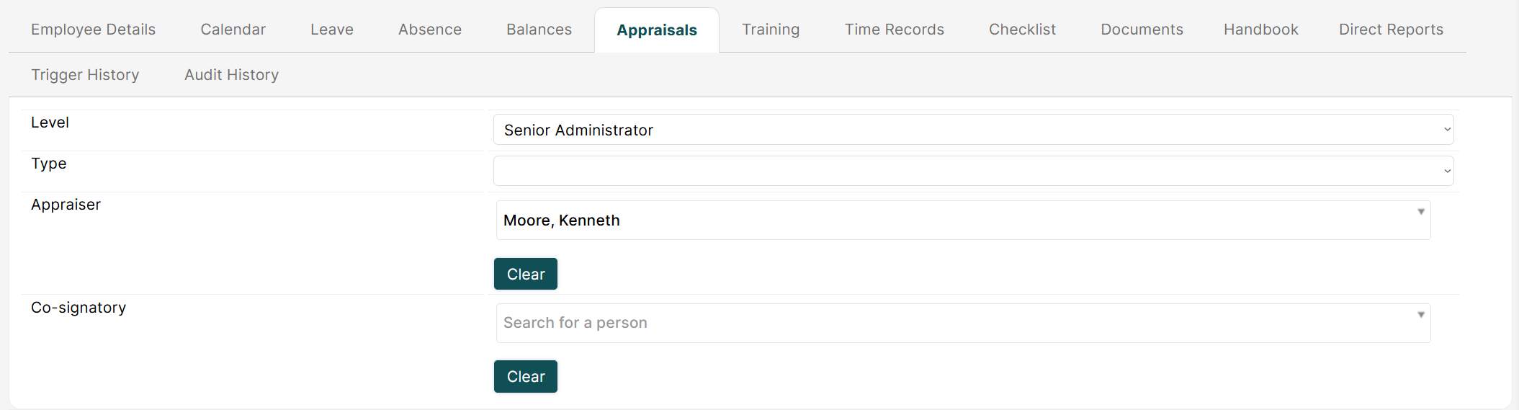Show the Audit History tab
Image resolution: width=1519 pixels, height=410 pixels.
[x=231, y=75]
